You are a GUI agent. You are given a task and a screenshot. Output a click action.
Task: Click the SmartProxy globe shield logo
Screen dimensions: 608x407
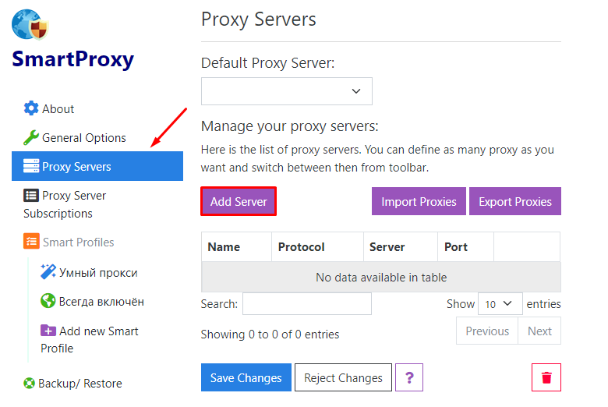30,24
